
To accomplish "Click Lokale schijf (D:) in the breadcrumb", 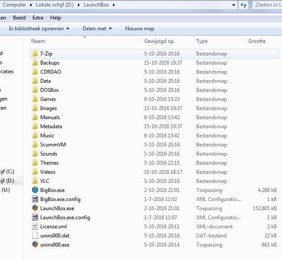I will [55, 5].
